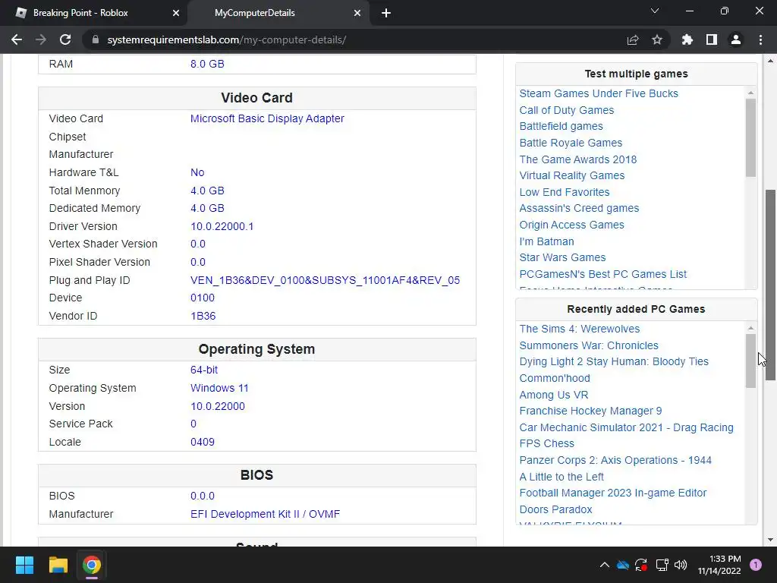This screenshot has width=777, height=583.
Task: Select driver version 10.0.22000.1
Action: tap(222, 226)
